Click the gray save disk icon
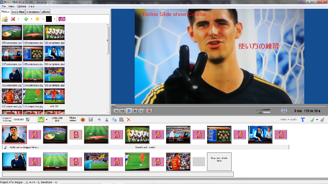Screen dimensions: 328x184 pyautogui.click(x=91, y=119)
